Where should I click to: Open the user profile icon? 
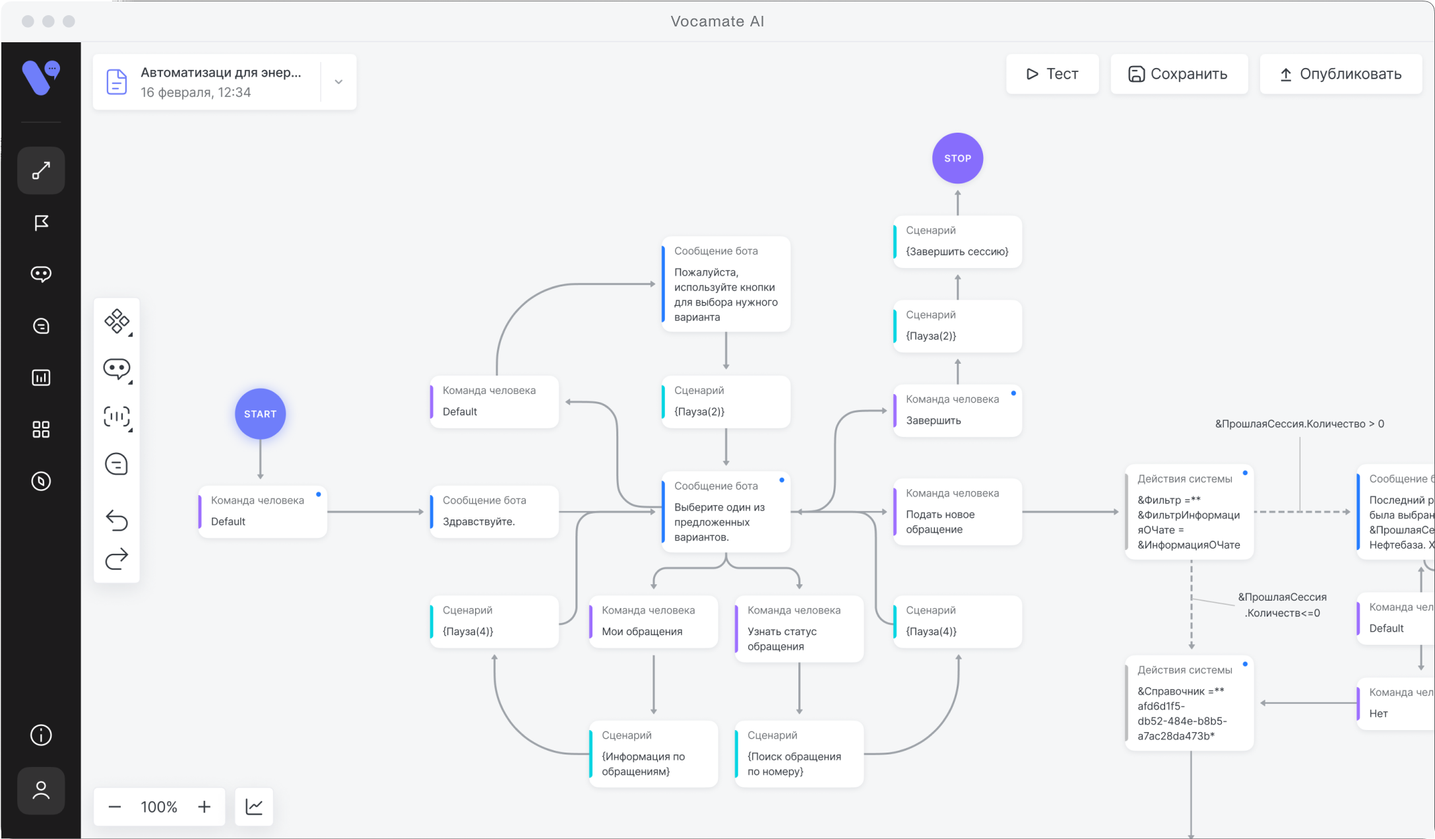[41, 790]
